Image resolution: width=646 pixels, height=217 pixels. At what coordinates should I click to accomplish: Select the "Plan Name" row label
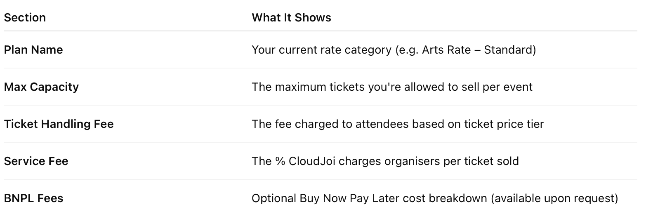(x=33, y=50)
